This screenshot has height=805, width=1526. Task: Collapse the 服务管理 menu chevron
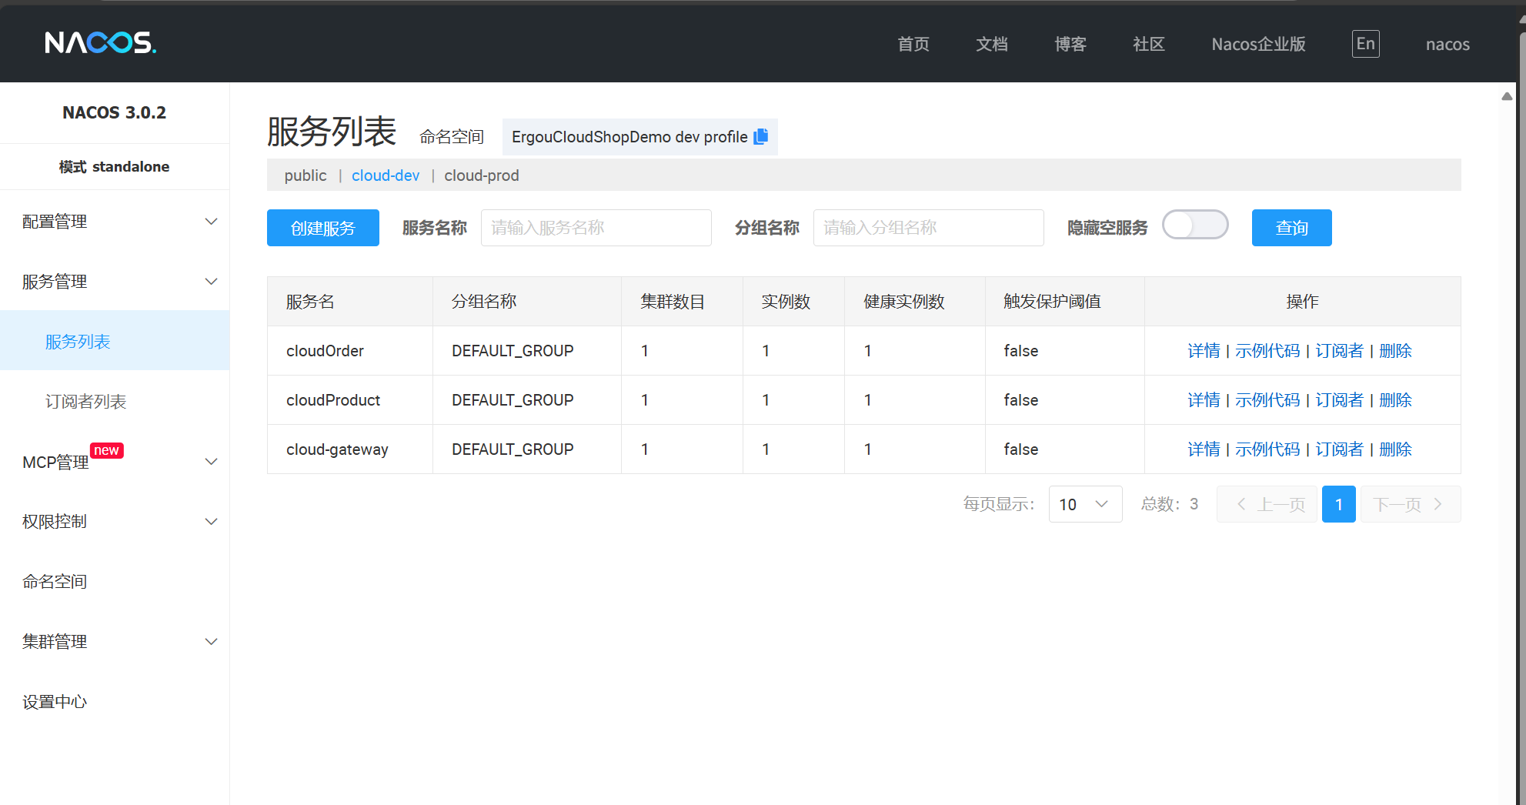coord(211,282)
